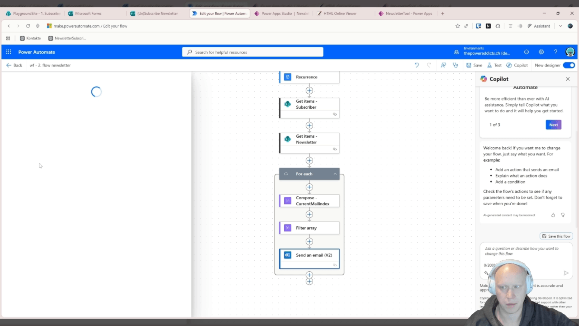Open the Flow checker stethoscope icon
579x326 pixels.
click(455, 65)
